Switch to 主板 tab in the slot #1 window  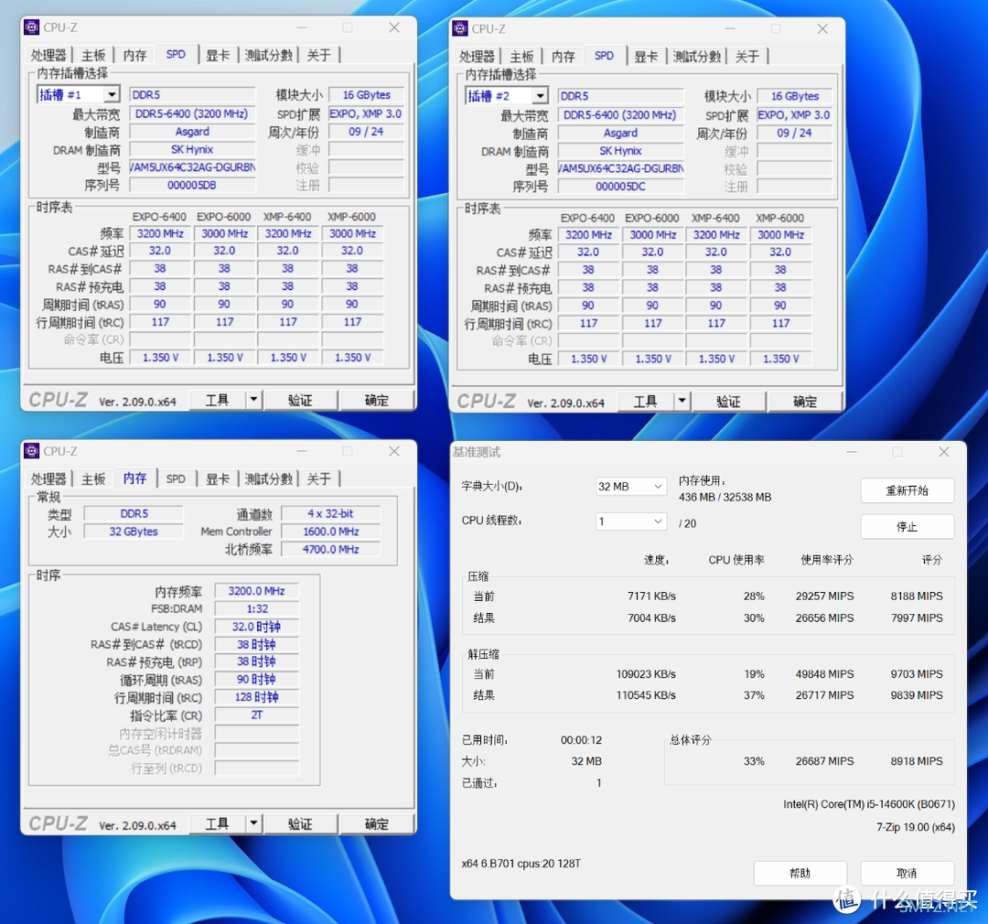93,56
